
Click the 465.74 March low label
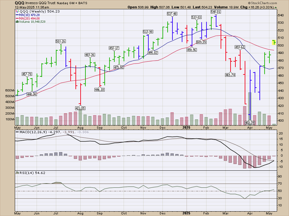click(230, 74)
